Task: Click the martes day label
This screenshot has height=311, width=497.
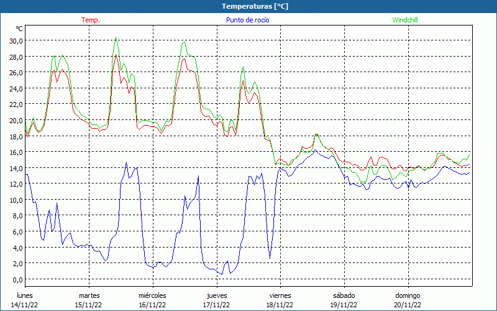Action: tap(89, 295)
